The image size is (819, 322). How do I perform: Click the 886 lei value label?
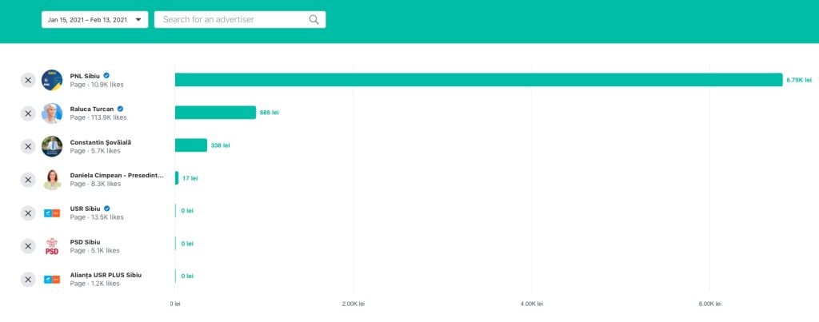coord(269,113)
